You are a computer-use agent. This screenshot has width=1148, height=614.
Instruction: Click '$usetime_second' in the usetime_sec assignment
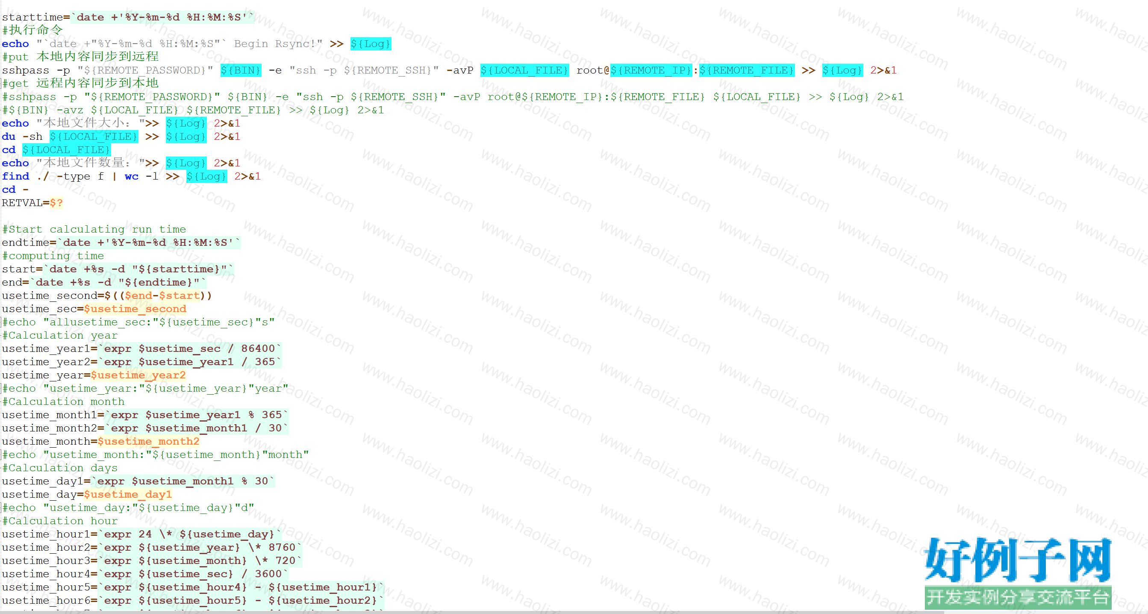[135, 309]
